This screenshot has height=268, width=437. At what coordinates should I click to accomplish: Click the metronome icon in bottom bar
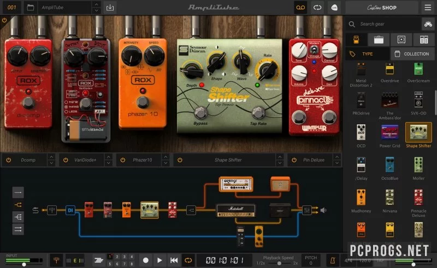[333, 260]
